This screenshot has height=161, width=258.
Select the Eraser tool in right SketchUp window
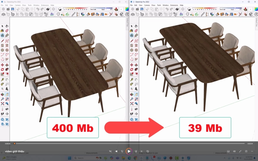click(136, 31)
